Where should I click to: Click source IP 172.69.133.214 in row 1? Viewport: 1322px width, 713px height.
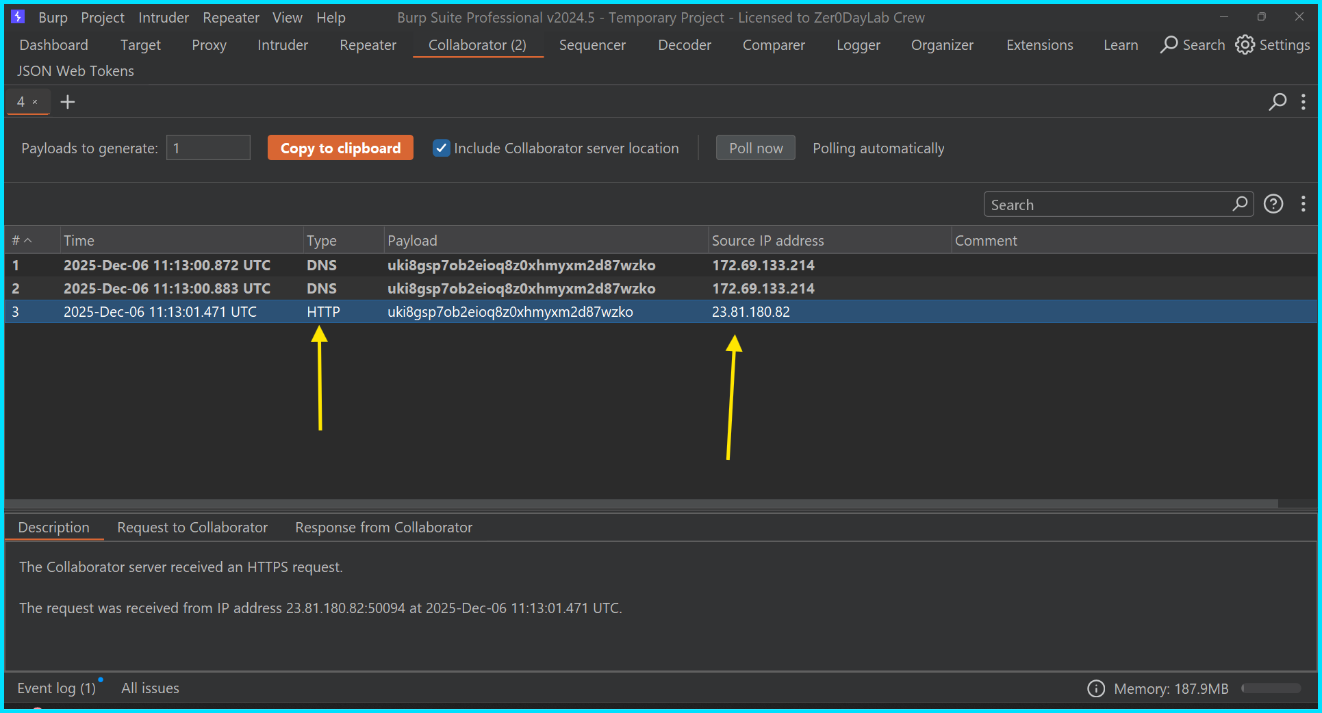click(x=763, y=265)
